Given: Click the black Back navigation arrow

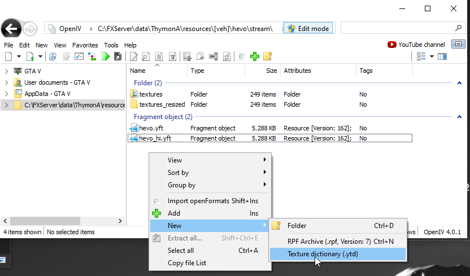Looking at the screenshot, I should click(11, 29).
